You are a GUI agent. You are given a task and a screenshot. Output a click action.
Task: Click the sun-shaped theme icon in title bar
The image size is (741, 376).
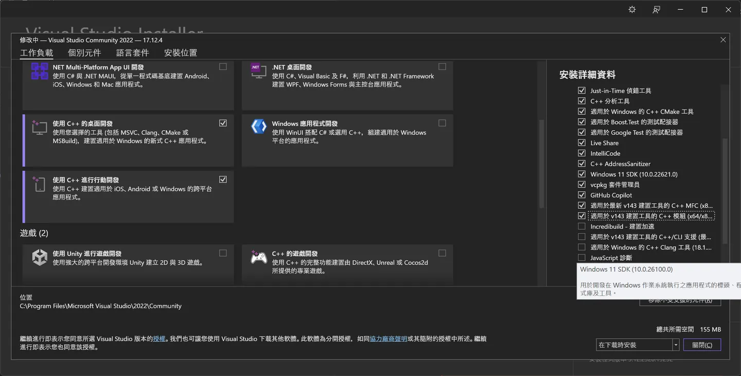tap(632, 10)
